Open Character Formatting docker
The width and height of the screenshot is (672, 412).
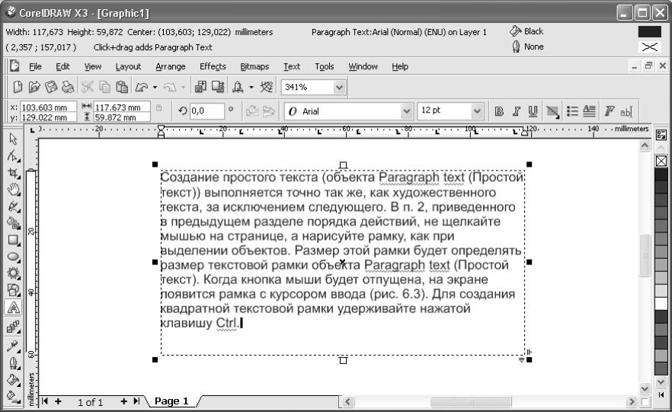[609, 111]
